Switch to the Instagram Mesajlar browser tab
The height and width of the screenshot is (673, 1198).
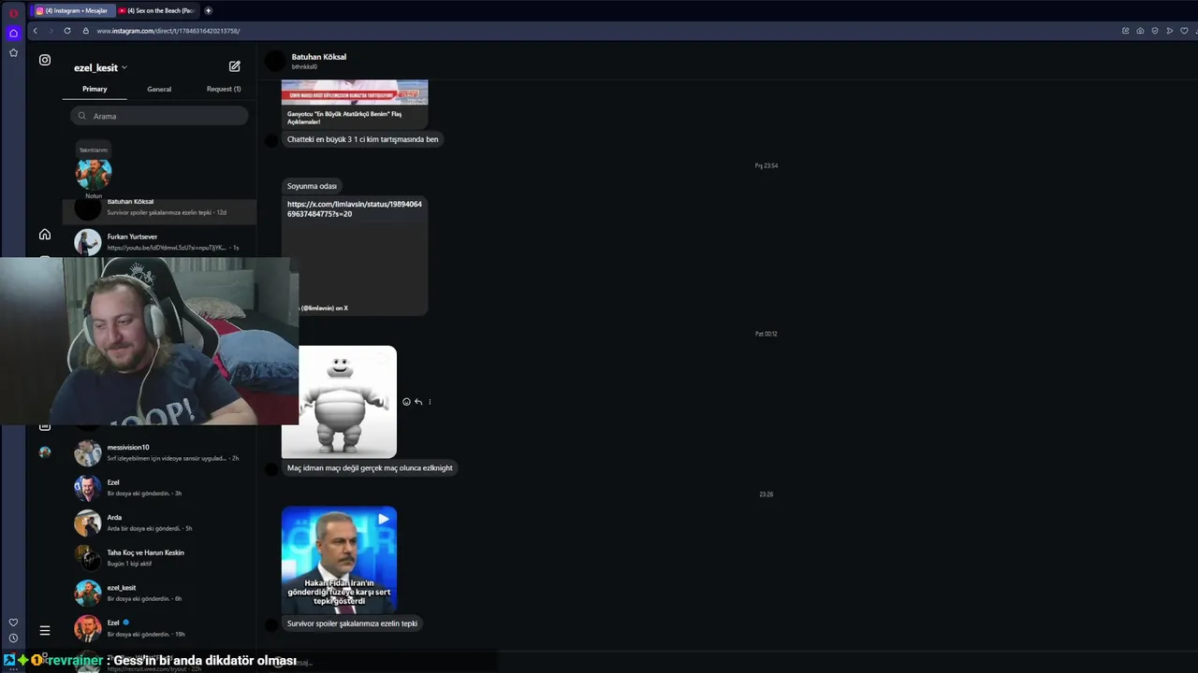click(x=73, y=10)
